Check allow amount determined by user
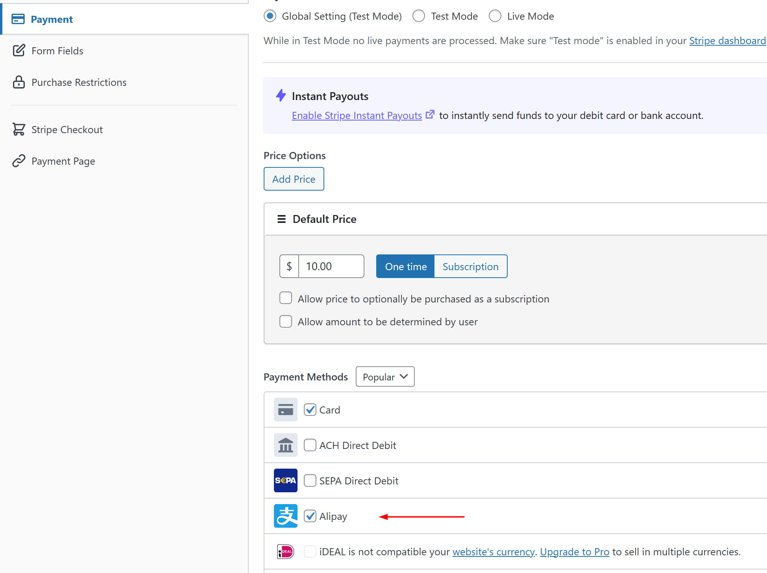The width and height of the screenshot is (767, 573). tap(286, 322)
